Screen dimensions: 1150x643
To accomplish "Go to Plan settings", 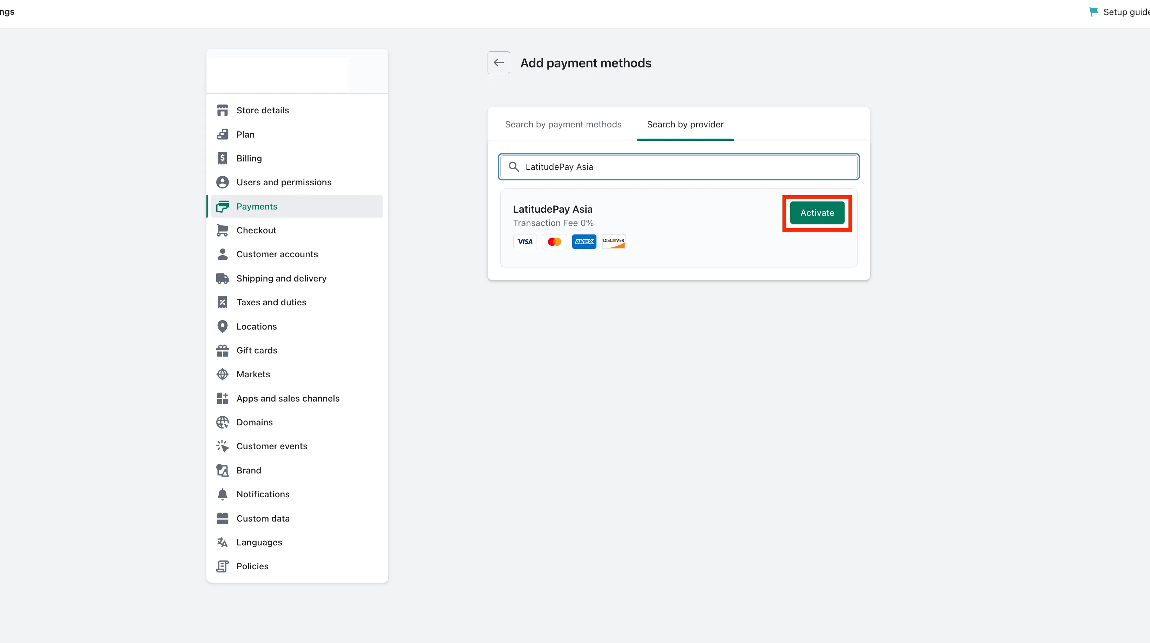I will tap(297, 134).
